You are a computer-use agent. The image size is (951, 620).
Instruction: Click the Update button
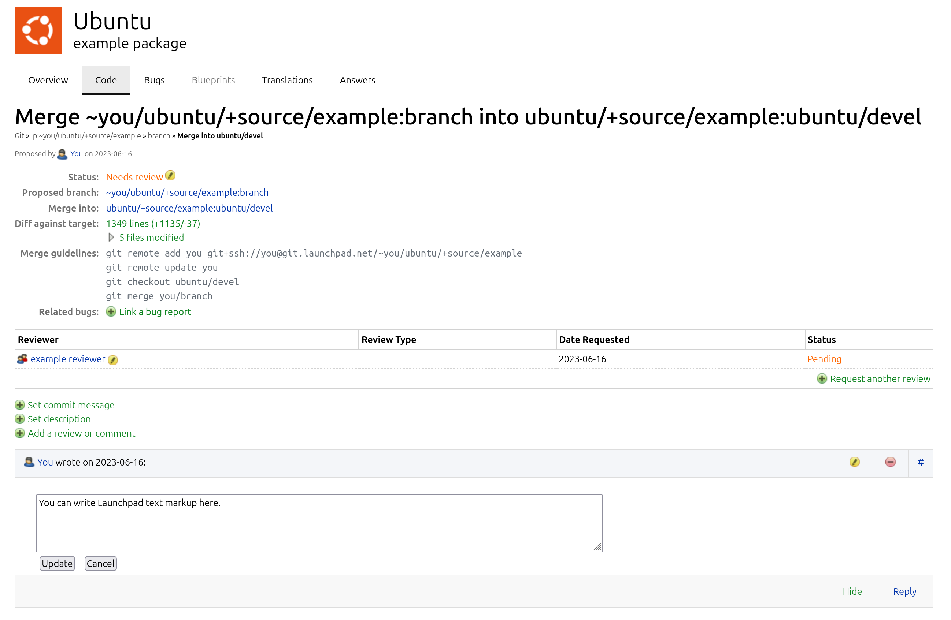coord(57,564)
